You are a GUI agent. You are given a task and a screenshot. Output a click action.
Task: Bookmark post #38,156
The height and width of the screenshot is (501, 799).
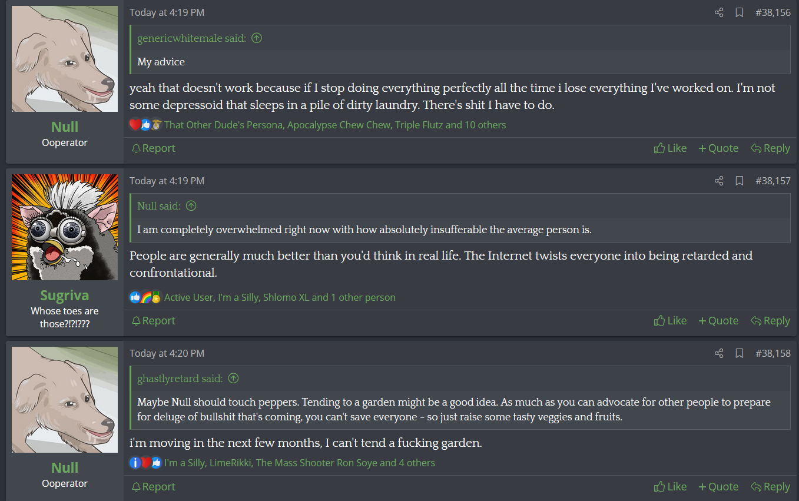click(x=740, y=12)
